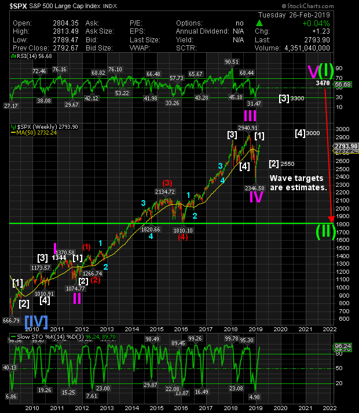
Task: Click the green (II) wave label
Action: click(325, 232)
